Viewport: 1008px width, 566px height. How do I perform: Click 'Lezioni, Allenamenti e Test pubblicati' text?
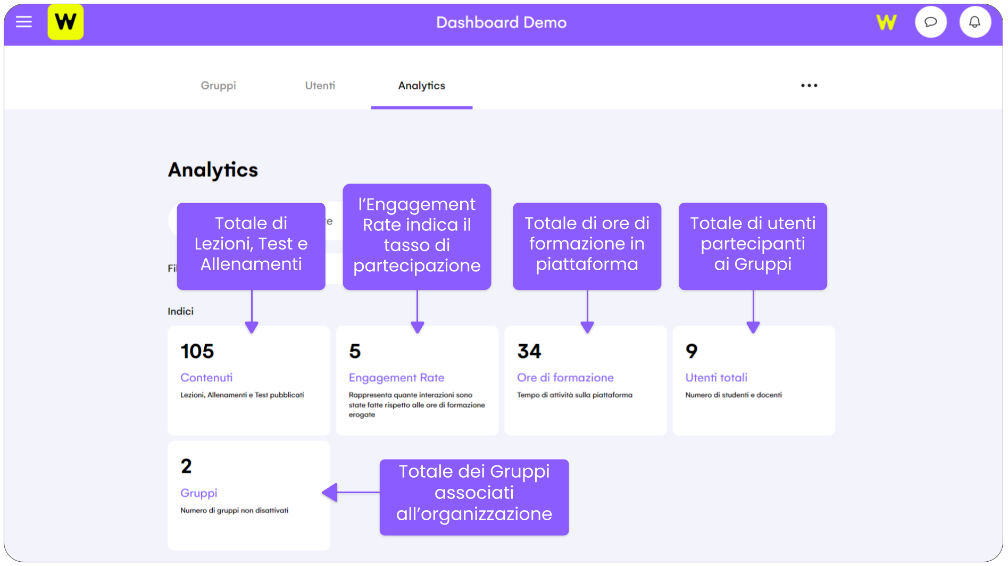[x=242, y=395]
